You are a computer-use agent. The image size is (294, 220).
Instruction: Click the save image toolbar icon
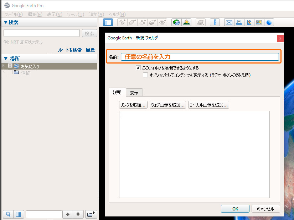pos(249,22)
